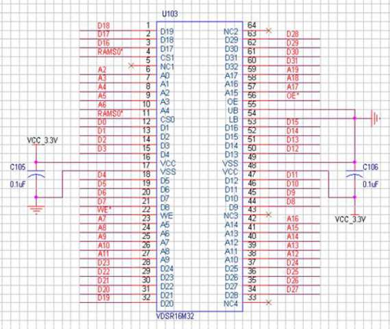
Task: Click the D28 net label at pin 63
Action: (x=293, y=34)
